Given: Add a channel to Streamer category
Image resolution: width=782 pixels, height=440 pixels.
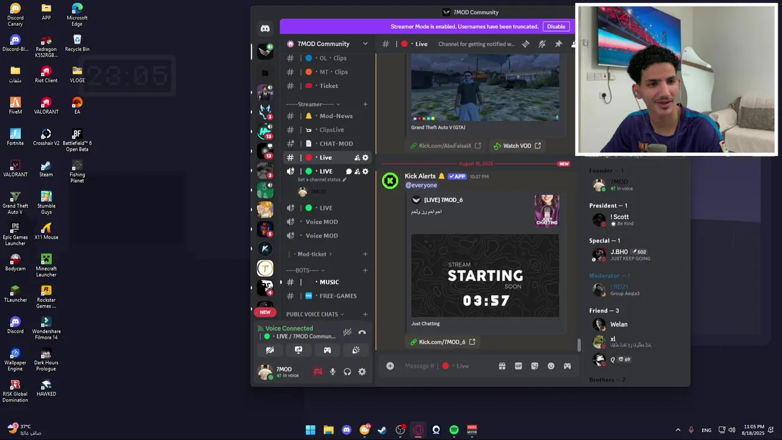Looking at the screenshot, I should click(x=365, y=105).
